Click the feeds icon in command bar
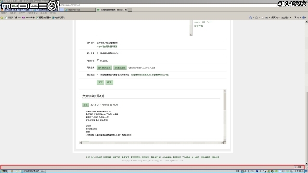308x173 pixels. 257,18
